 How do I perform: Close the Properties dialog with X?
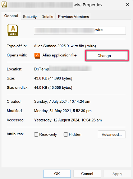point(127,5)
